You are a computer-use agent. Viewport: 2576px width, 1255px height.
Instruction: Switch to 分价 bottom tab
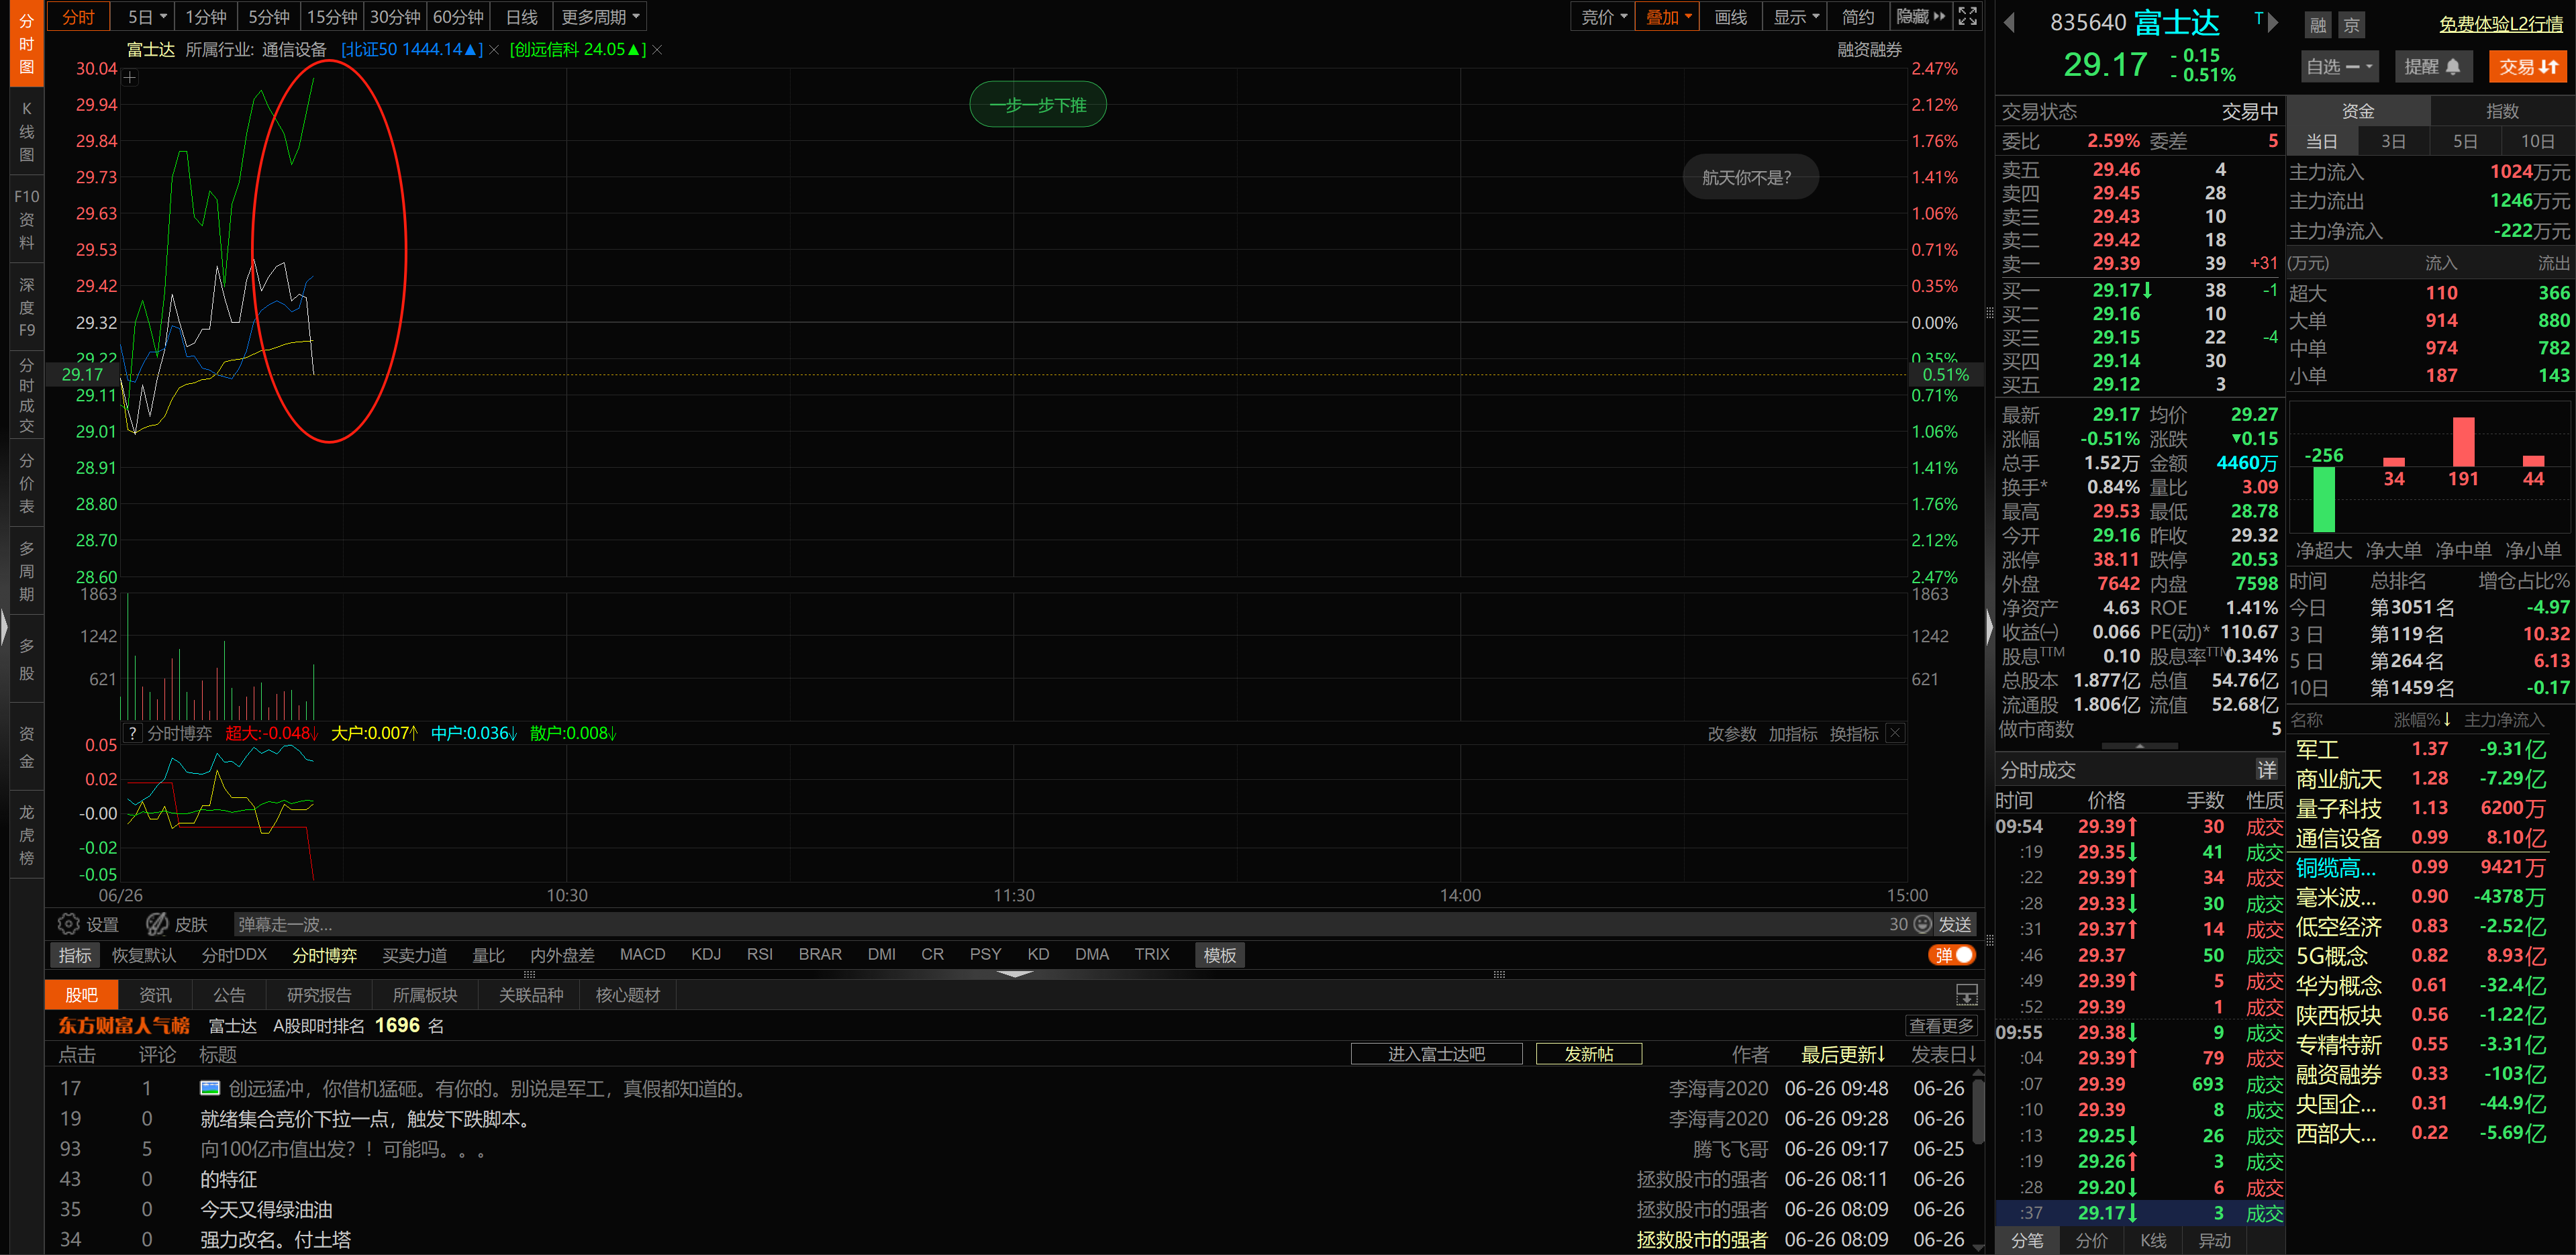[2091, 1240]
